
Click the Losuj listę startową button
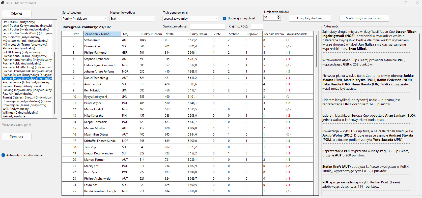coord(310,18)
